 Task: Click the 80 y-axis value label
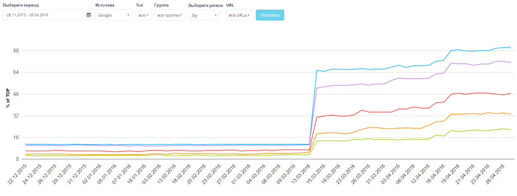click(16, 51)
